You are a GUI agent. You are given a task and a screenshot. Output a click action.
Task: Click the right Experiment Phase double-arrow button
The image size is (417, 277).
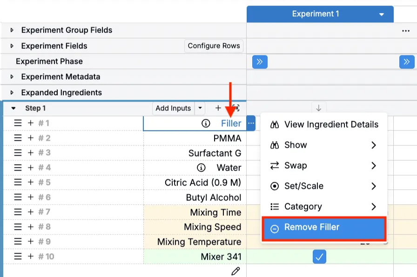[x=406, y=62]
